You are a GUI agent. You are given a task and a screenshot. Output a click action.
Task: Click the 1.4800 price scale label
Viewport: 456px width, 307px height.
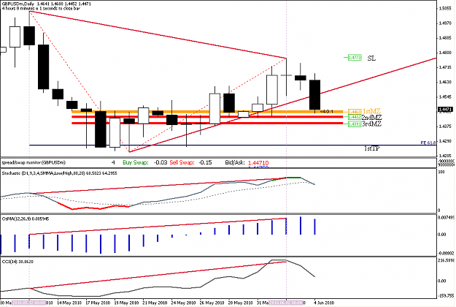tap(445, 53)
